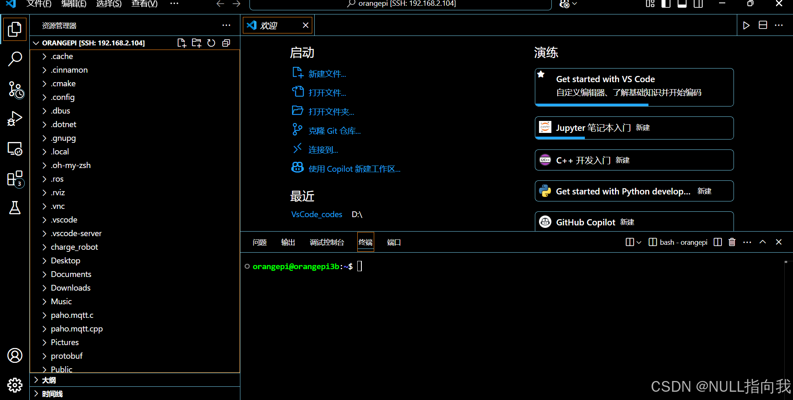Switch to the 问题 panel tab
The height and width of the screenshot is (400, 793).
tap(260, 242)
